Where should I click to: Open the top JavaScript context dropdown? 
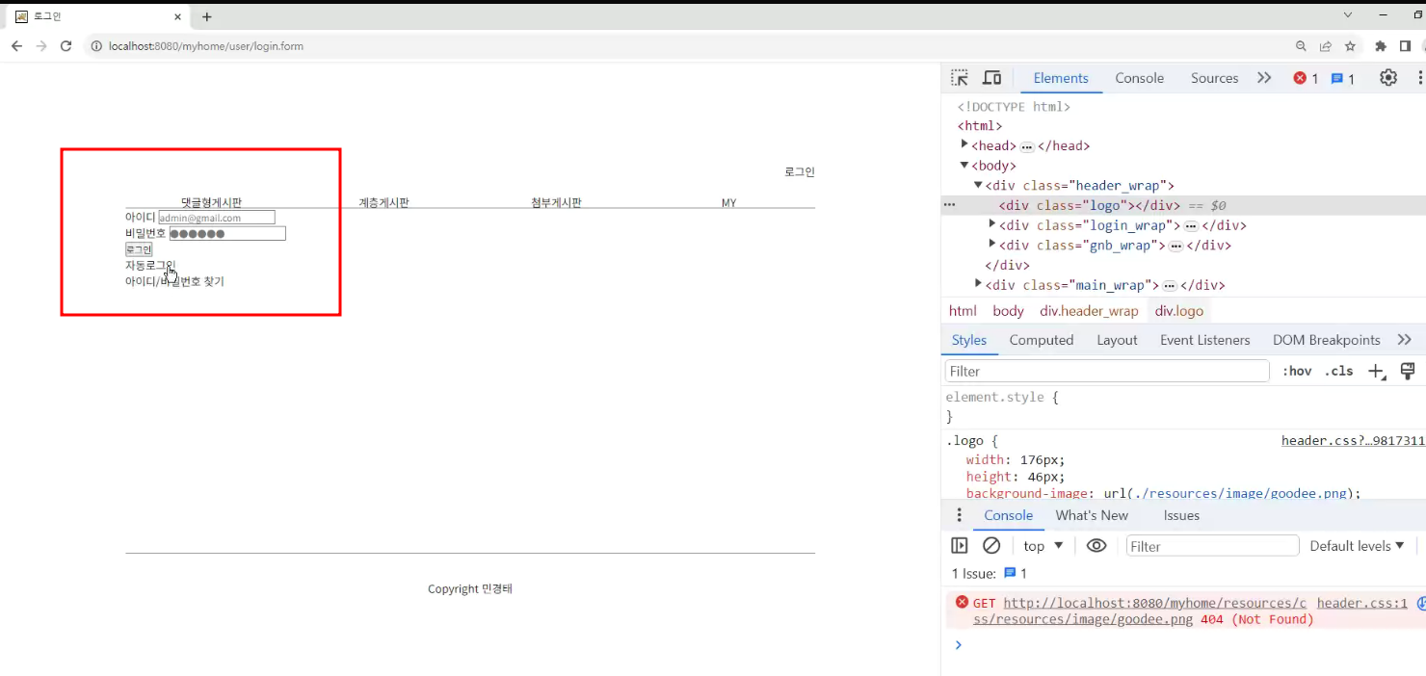[1043, 546]
